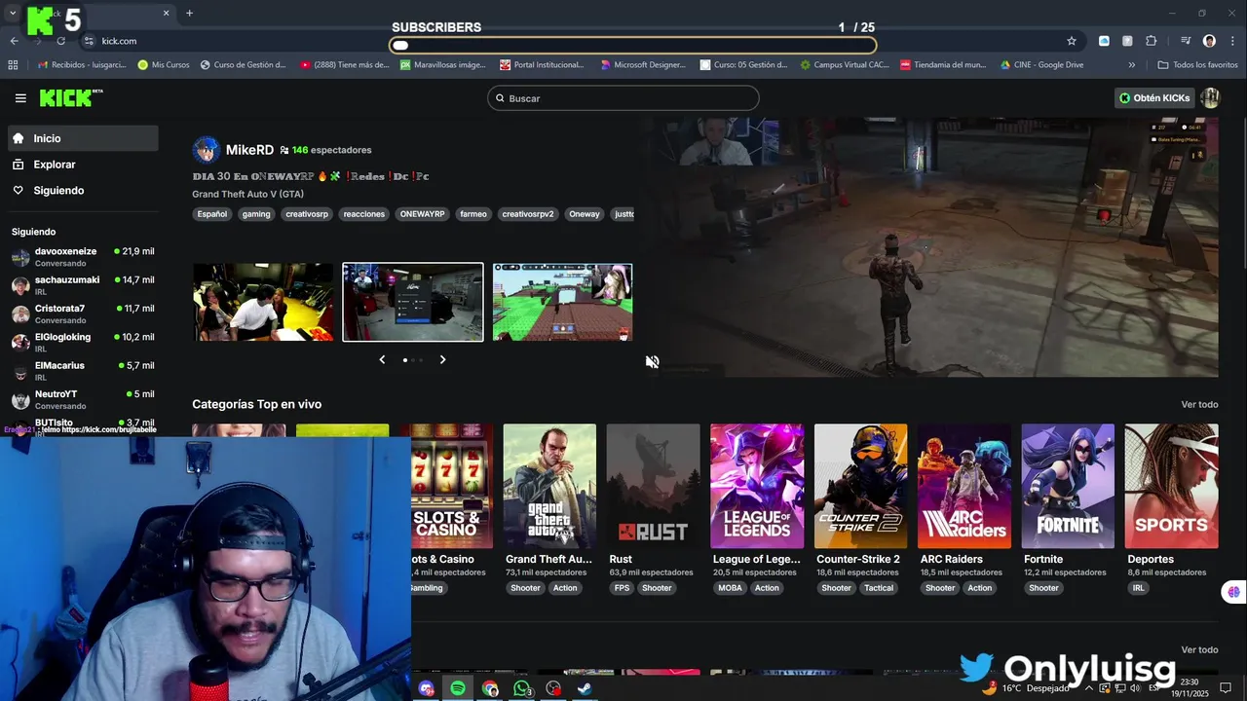Click Ver todo beside Categorías Top en vivo

tap(1199, 404)
